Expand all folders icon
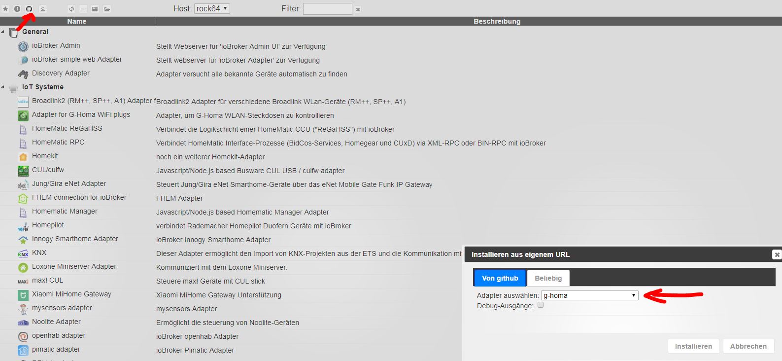Screen dimensions: 782x361 pyautogui.click(x=107, y=9)
